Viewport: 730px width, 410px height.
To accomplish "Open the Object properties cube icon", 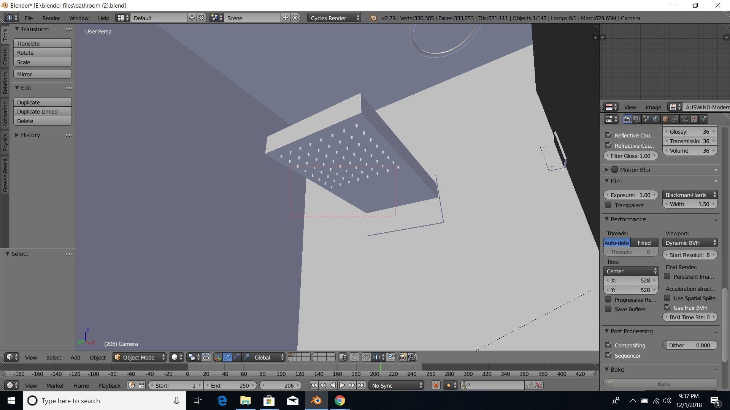I will [x=665, y=119].
